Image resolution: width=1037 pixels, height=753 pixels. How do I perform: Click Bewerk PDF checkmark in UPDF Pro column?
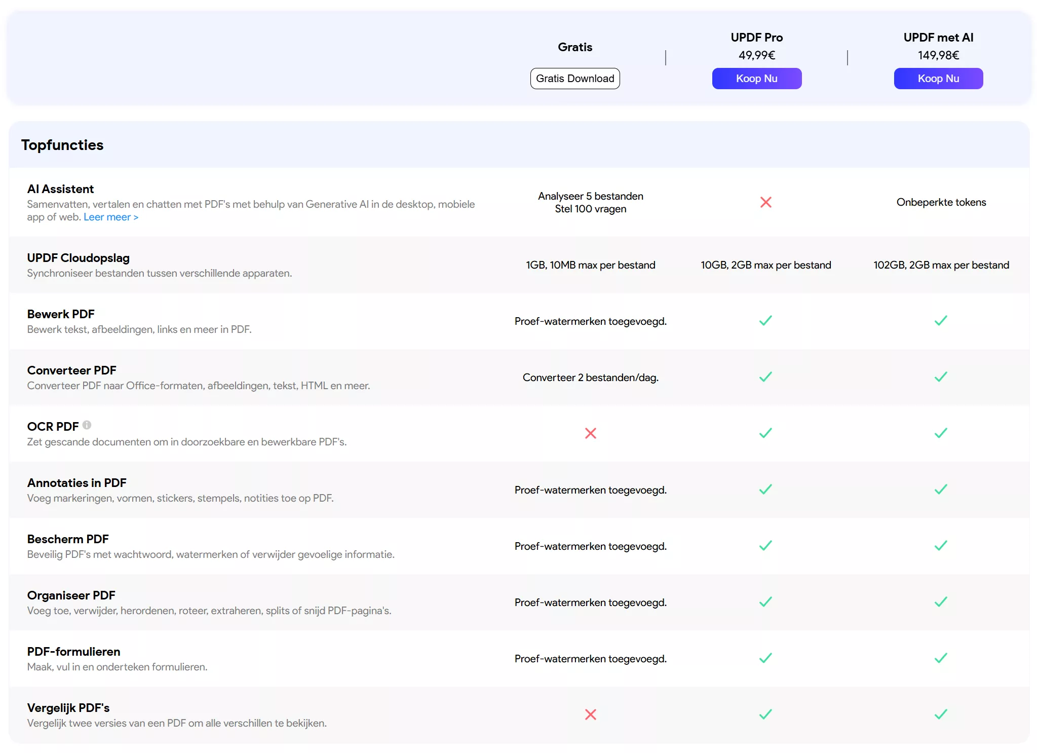point(765,321)
